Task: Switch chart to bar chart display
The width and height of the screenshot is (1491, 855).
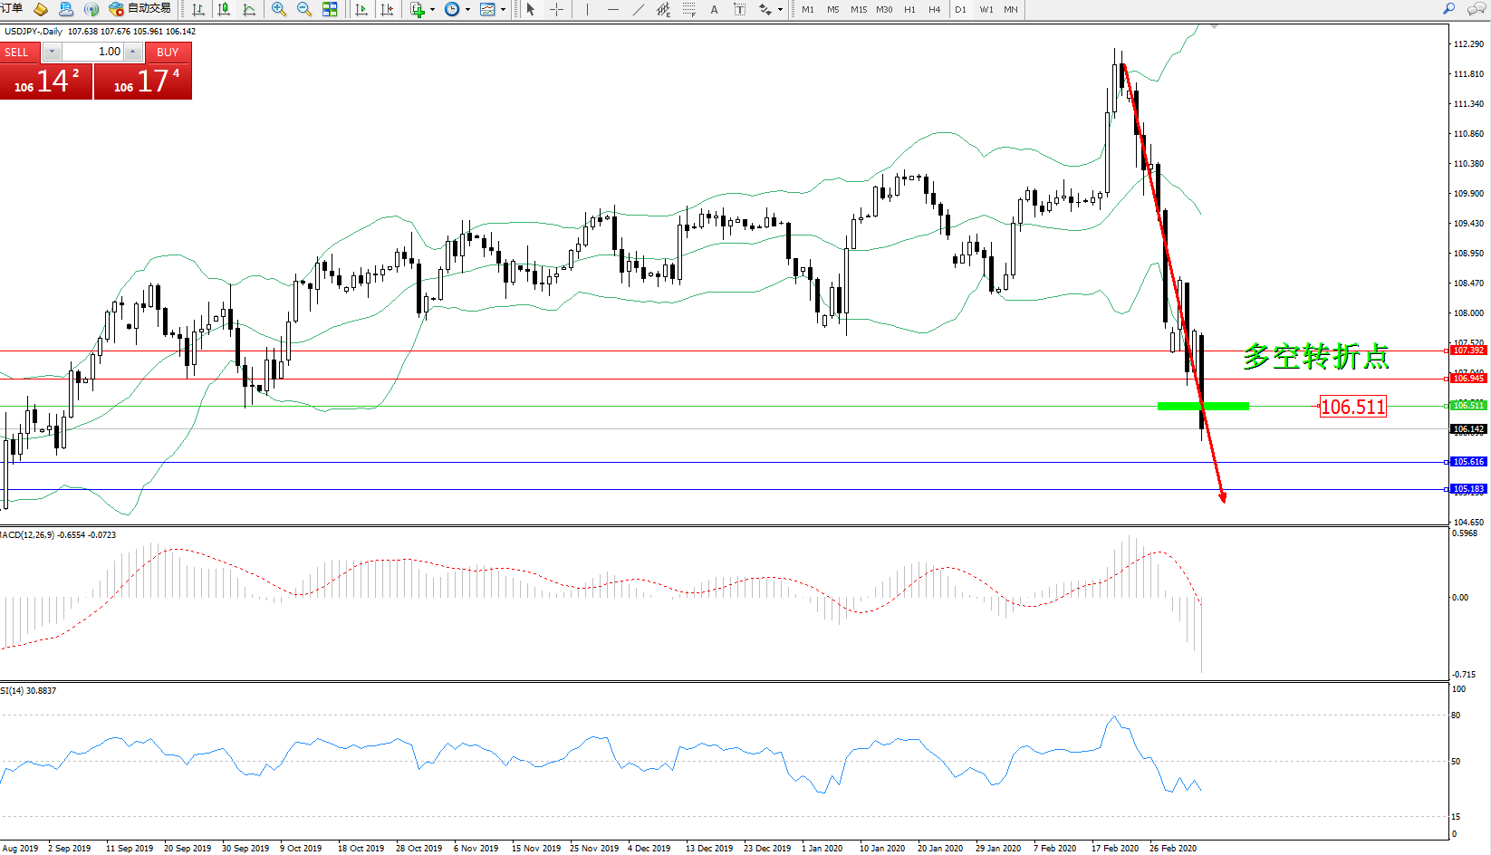Action: tap(198, 9)
